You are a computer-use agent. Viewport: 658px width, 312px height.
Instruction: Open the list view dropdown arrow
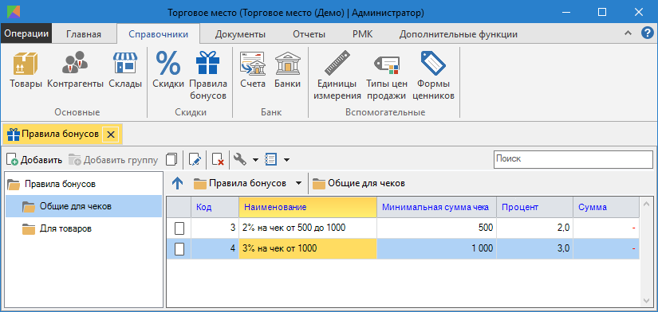[x=286, y=159]
